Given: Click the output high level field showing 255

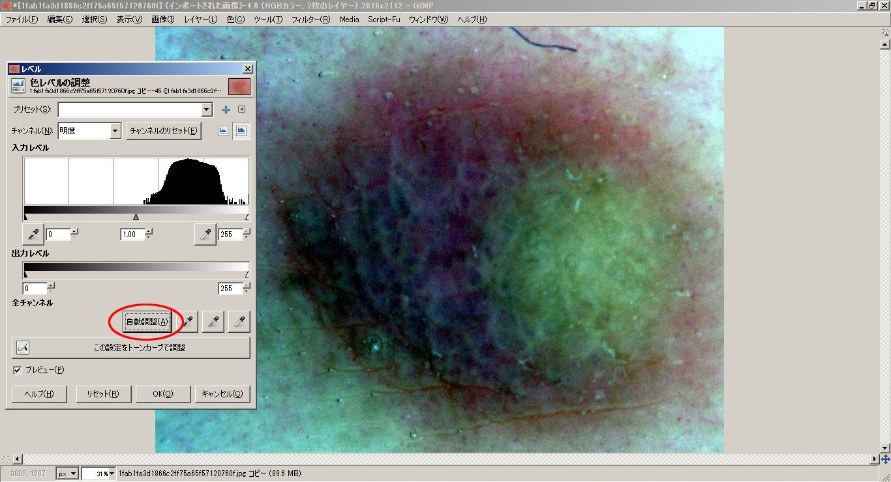Looking at the screenshot, I should pyautogui.click(x=230, y=289).
